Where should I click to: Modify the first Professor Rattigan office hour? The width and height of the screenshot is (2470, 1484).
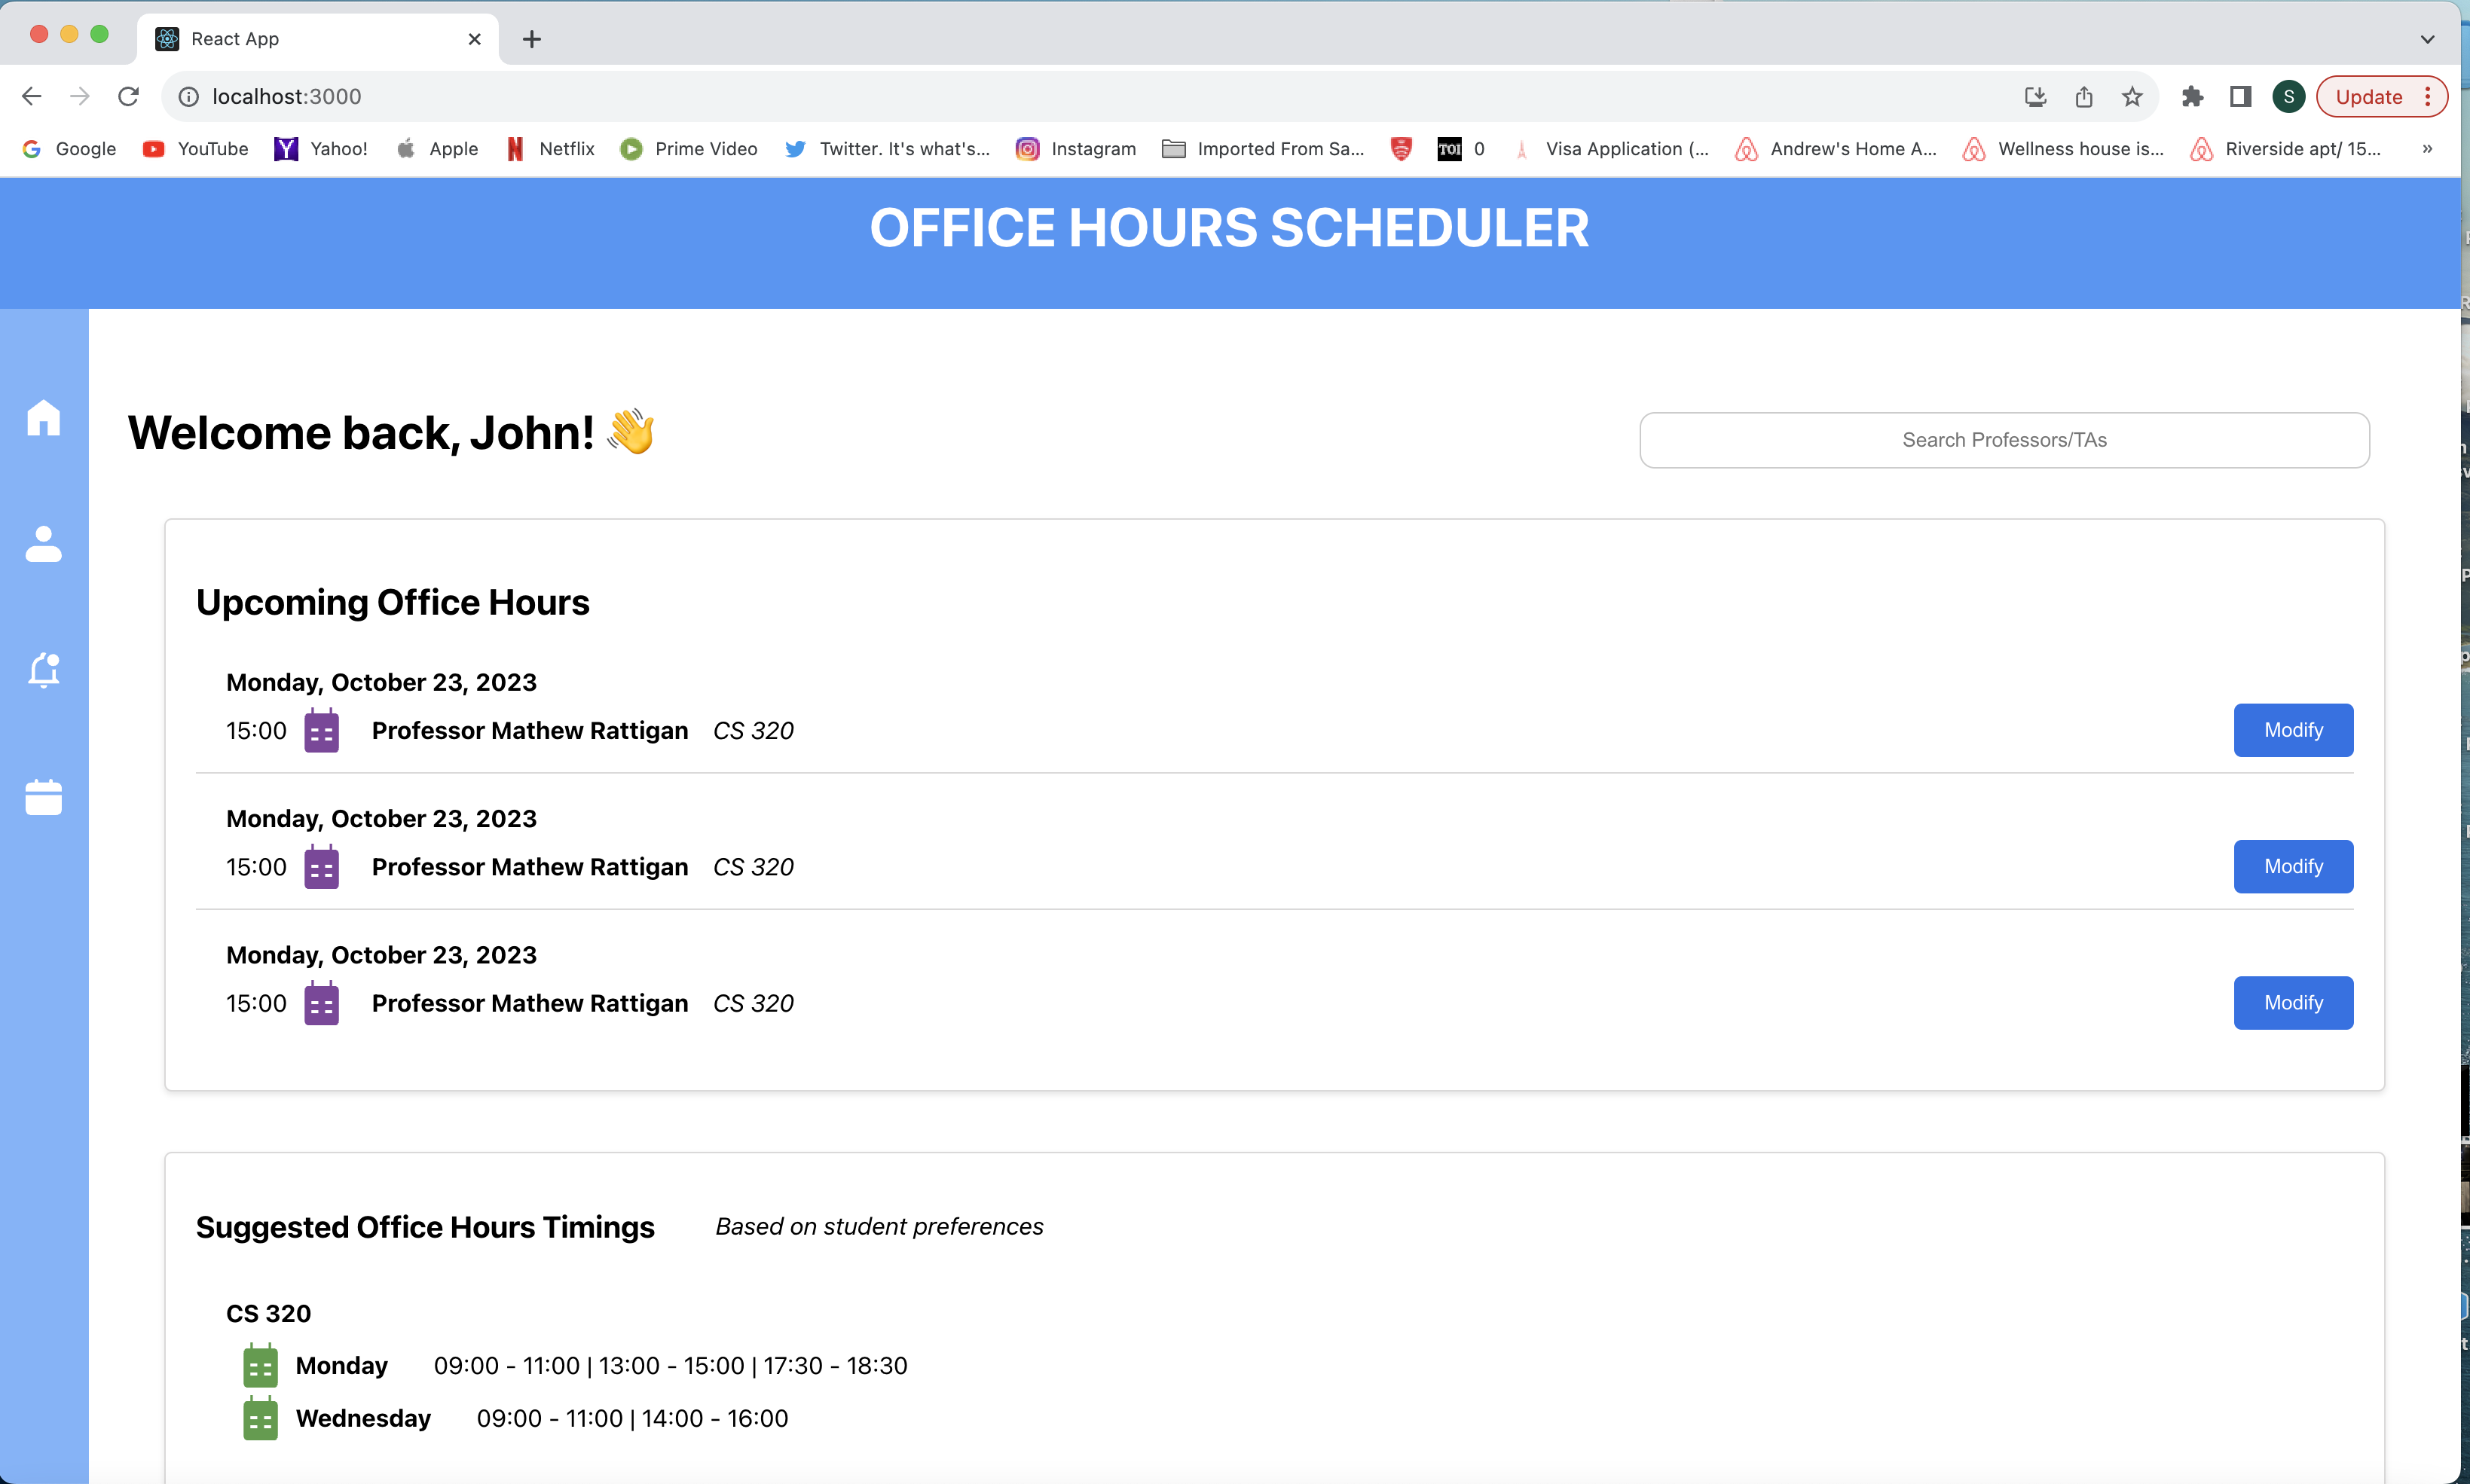tap(2293, 730)
